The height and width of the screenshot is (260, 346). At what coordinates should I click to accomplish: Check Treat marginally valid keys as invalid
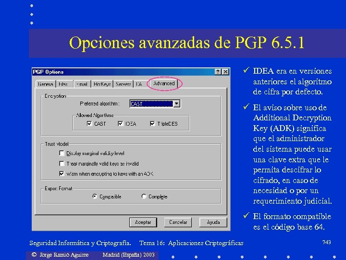[62, 164]
